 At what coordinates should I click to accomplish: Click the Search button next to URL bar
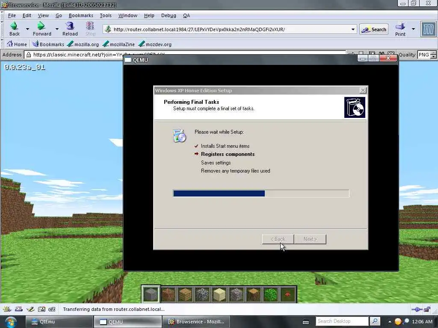click(x=374, y=29)
